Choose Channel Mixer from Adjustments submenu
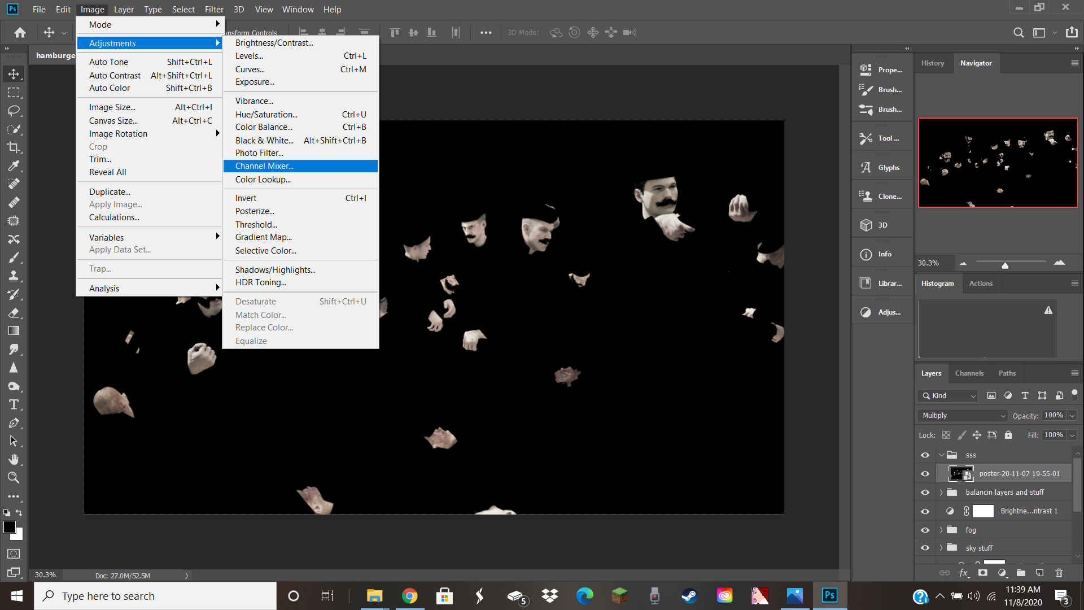Viewport: 1084px width, 610px height. tap(264, 166)
